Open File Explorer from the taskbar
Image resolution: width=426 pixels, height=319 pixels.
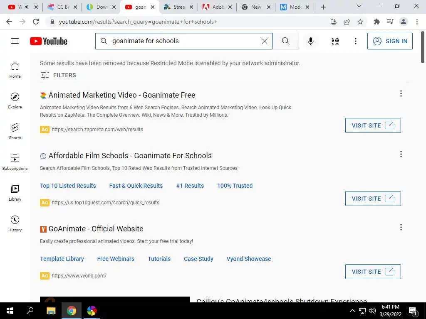(51, 311)
